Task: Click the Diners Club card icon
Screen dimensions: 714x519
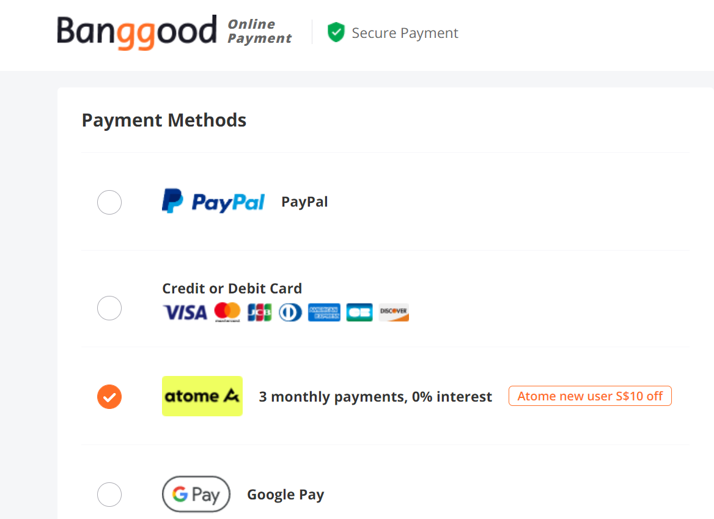Action: (290, 312)
